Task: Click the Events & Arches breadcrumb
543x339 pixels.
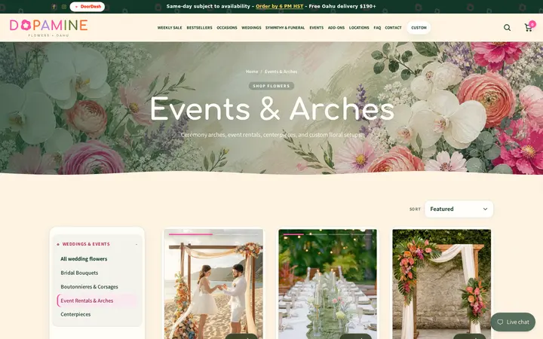Action: (x=281, y=72)
